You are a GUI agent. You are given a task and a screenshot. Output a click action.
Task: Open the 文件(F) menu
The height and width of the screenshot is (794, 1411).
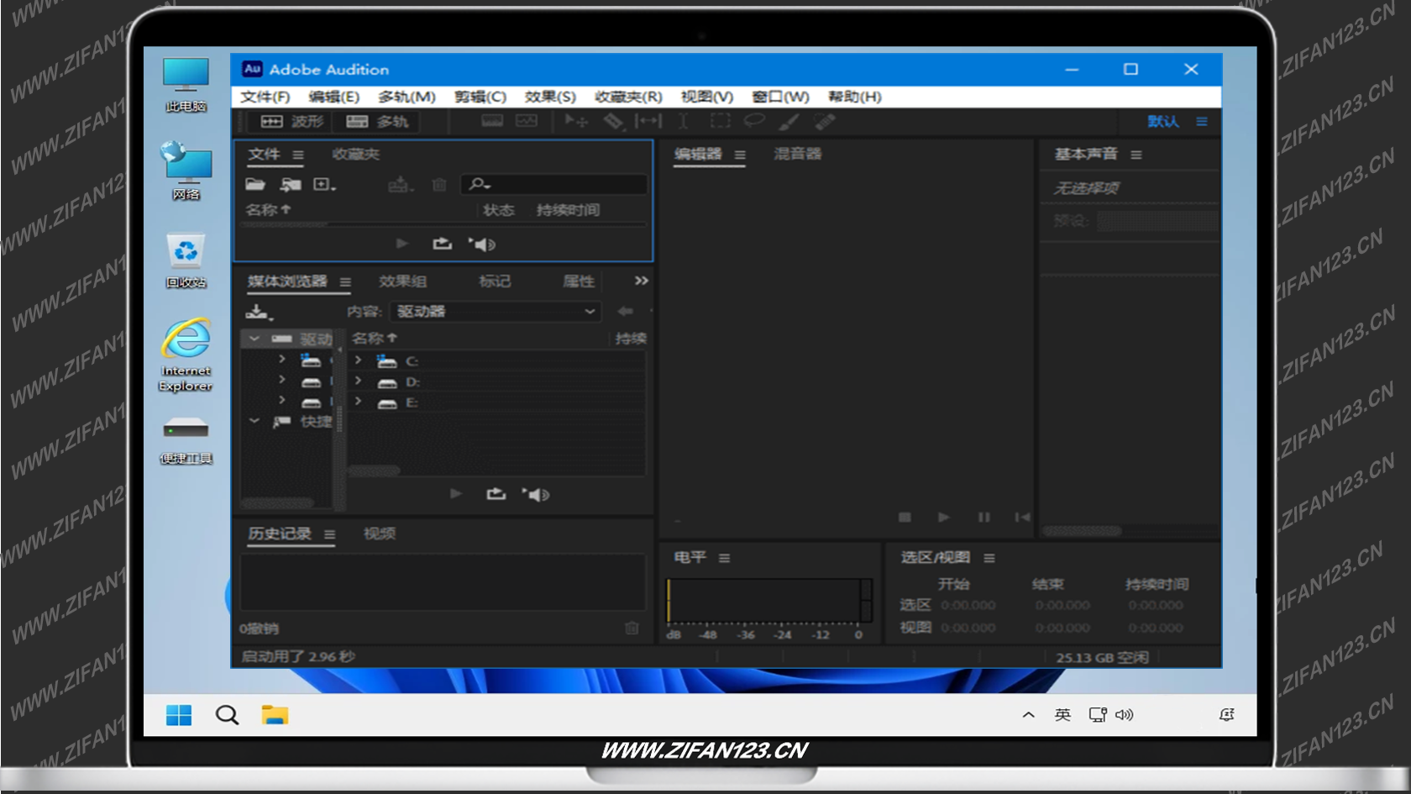[265, 97]
